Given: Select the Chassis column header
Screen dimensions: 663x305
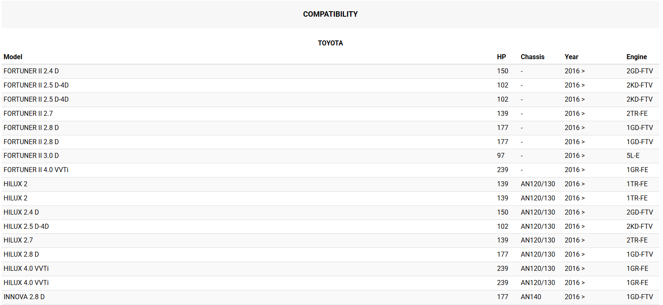Looking at the screenshot, I should [x=532, y=57].
